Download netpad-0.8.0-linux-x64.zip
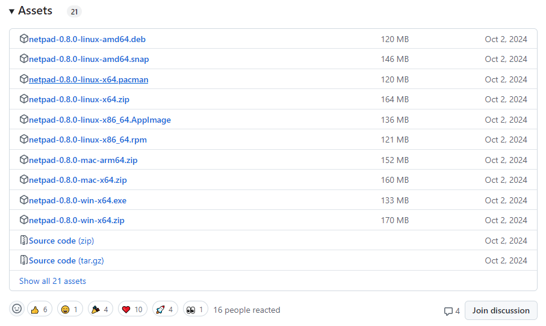 coord(79,99)
